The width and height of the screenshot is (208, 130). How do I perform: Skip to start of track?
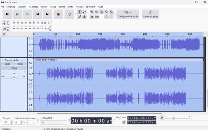(x=38, y=14)
